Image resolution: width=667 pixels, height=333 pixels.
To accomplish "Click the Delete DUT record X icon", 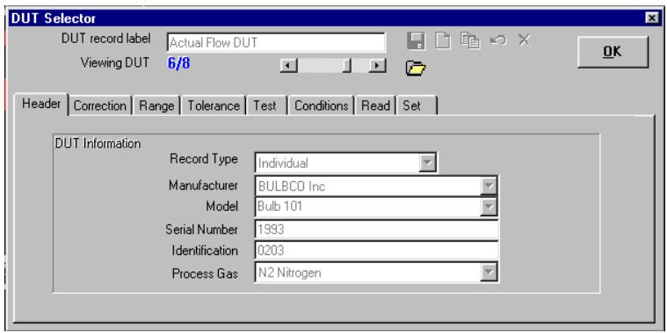I will click(x=525, y=40).
